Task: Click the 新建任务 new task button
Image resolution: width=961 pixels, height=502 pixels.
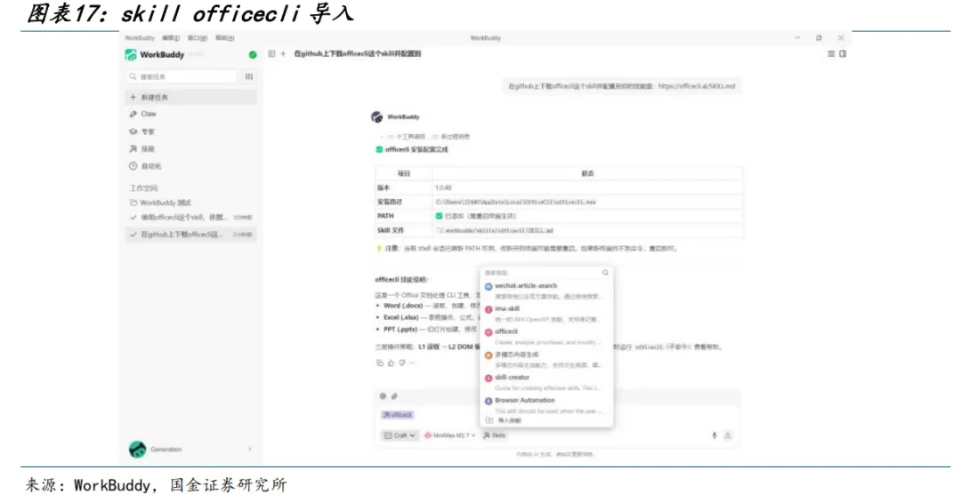Action: [x=191, y=97]
